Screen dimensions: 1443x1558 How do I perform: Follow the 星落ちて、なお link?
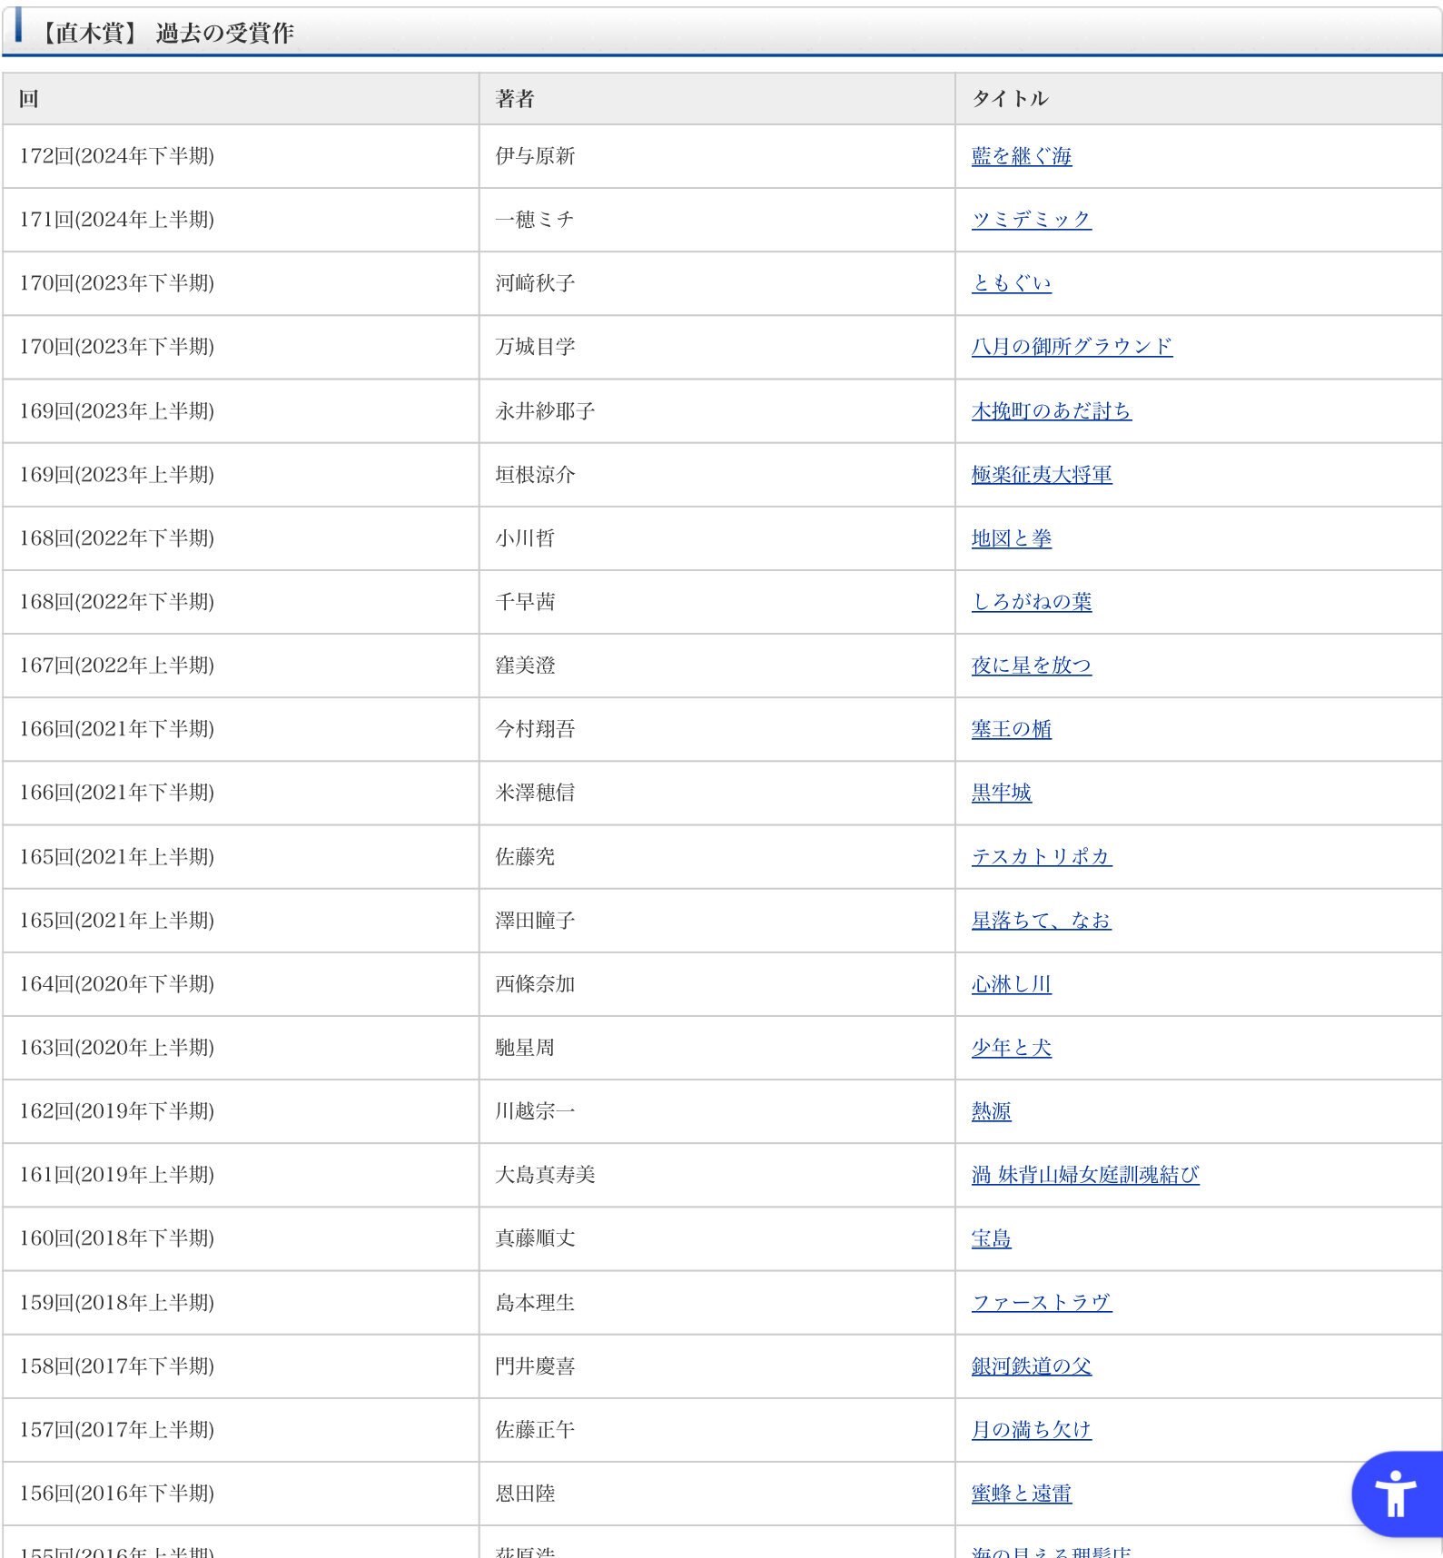click(1042, 921)
